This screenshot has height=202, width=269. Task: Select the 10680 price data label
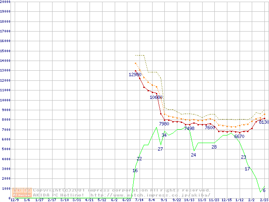(156, 97)
